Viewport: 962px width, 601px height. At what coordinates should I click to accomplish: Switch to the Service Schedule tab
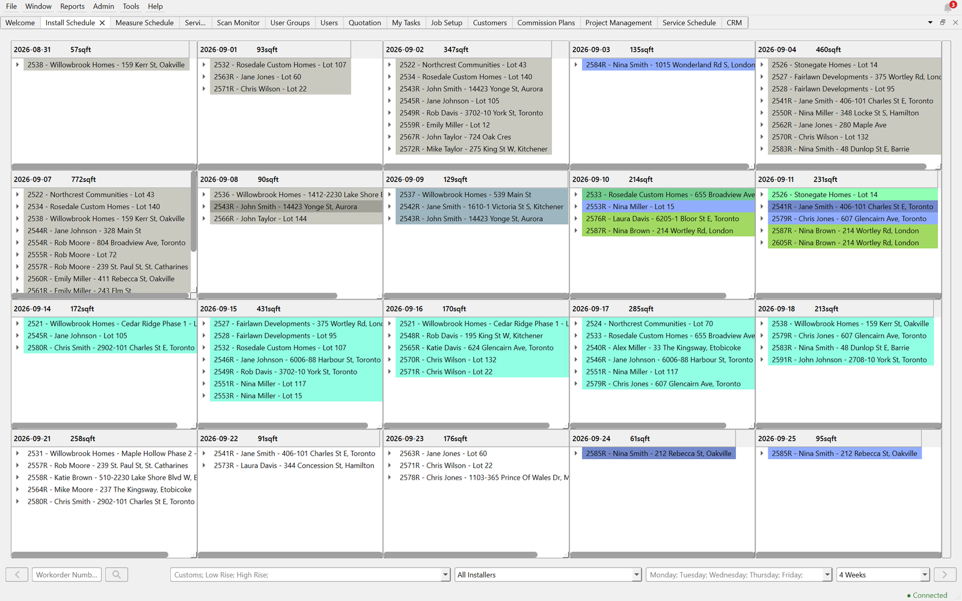[689, 23]
